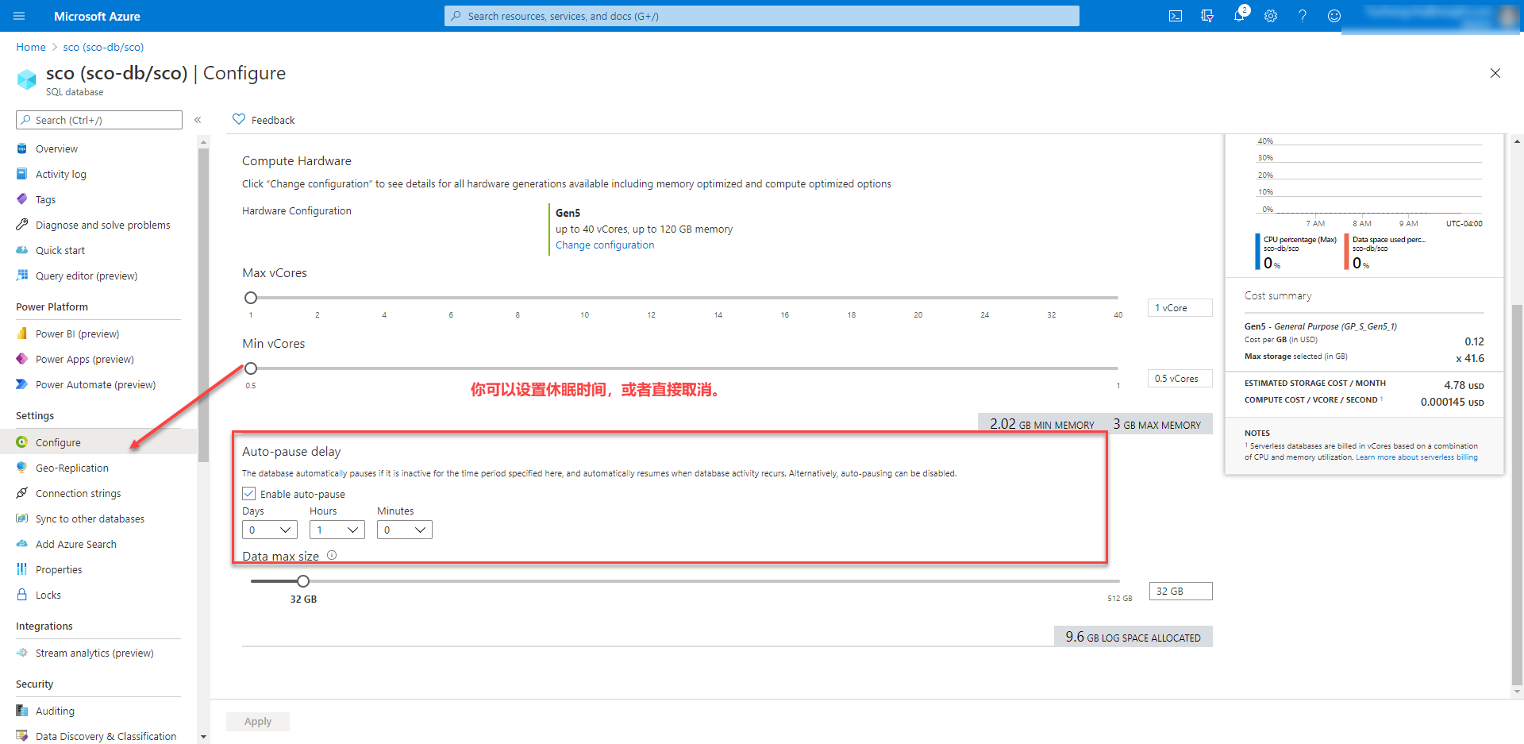The width and height of the screenshot is (1524, 744).
Task: Go to Home breadcrumb
Action: [31, 47]
